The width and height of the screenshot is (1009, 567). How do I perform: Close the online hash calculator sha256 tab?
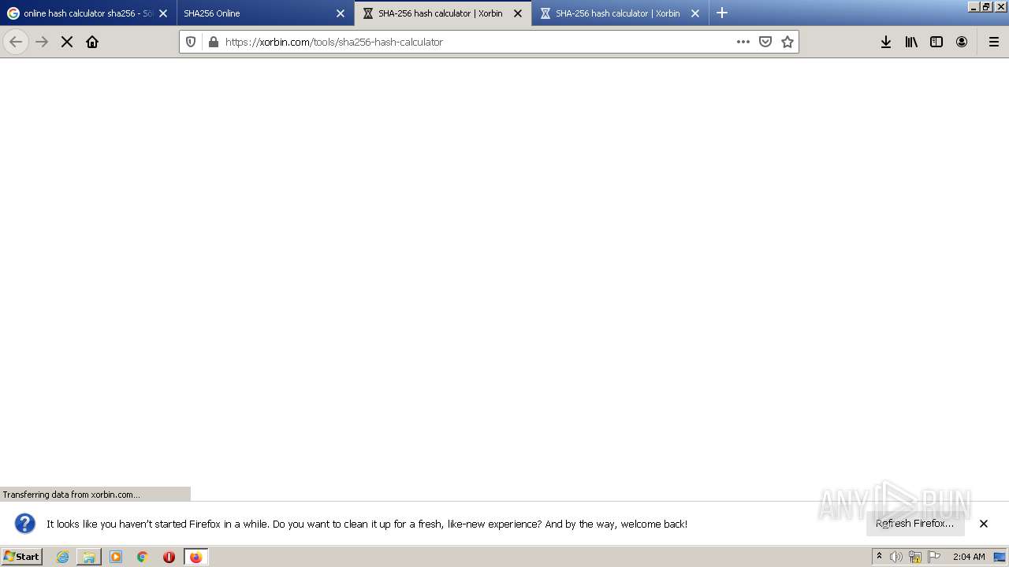pos(163,13)
